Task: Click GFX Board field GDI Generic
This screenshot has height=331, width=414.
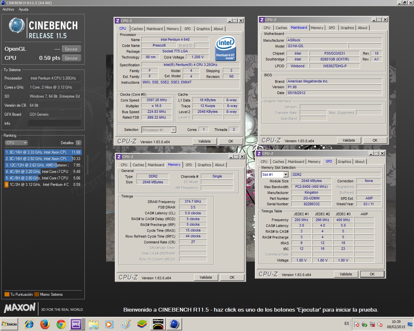Action: 54,114
